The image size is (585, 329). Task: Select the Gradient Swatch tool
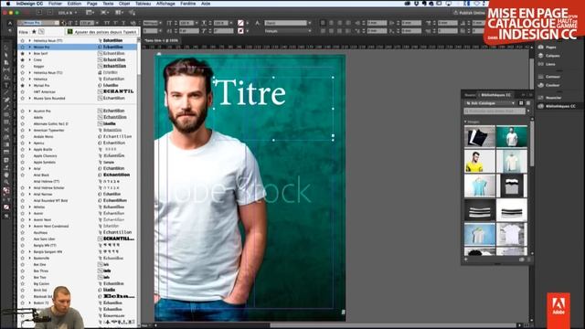click(x=6, y=144)
